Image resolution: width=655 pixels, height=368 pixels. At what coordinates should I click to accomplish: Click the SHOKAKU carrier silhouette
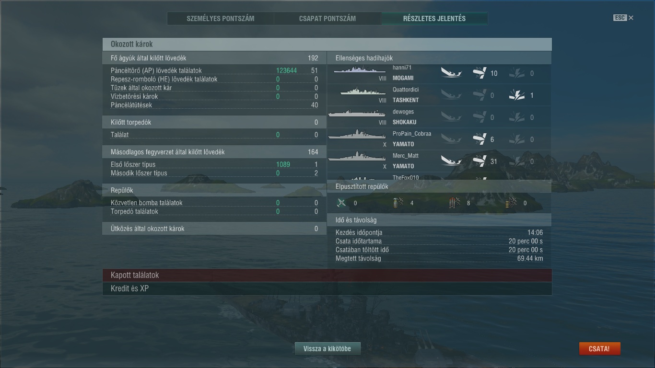(356, 114)
